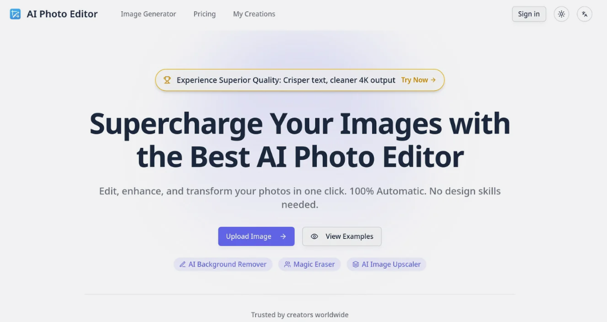Image resolution: width=607 pixels, height=322 pixels.
Task: Select the AI Background Remover text link
Action: (x=227, y=264)
